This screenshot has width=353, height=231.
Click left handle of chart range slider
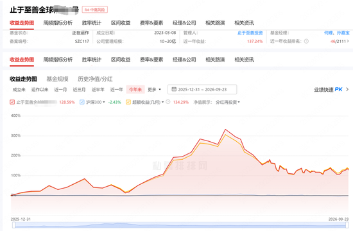14,225
